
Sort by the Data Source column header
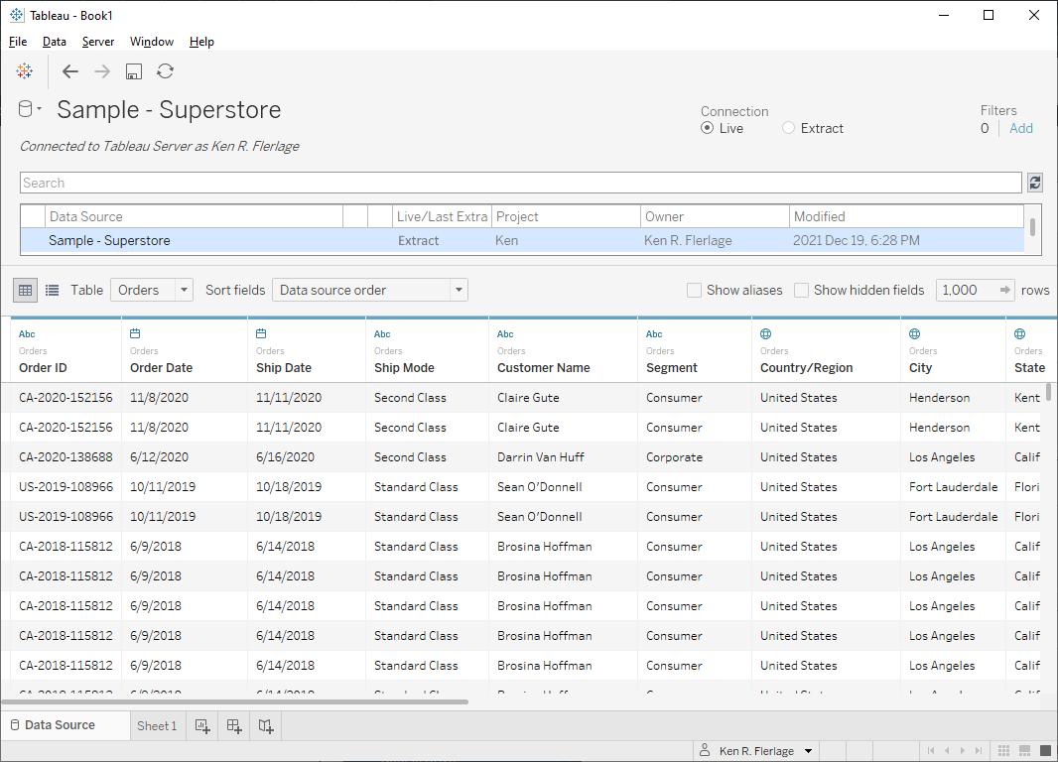[194, 216]
